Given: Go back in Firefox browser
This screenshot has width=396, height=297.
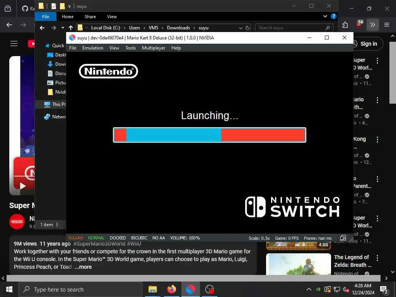Looking at the screenshot, I should [x=9, y=25].
